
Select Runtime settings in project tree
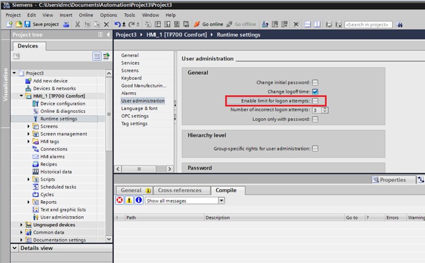[58, 119]
